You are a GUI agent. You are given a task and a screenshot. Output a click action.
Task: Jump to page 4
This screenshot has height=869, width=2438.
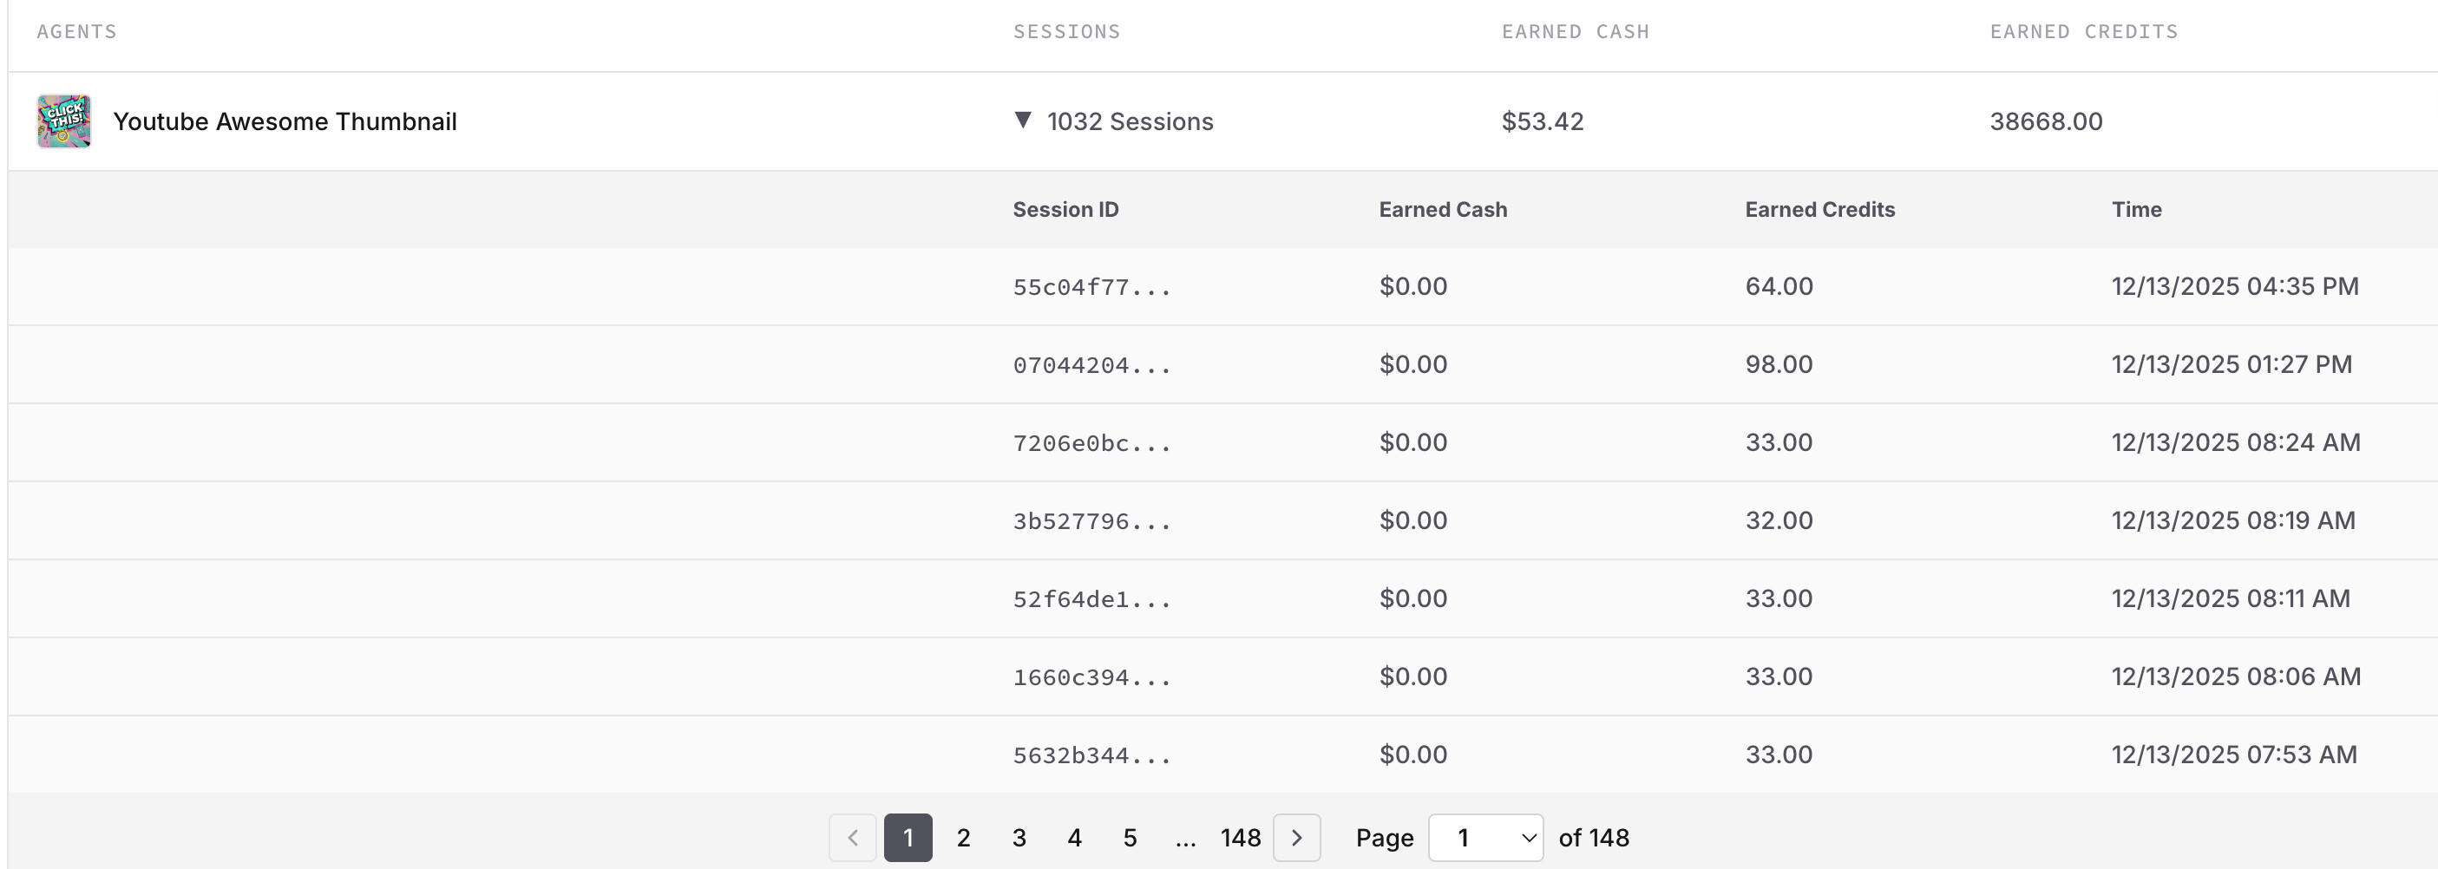[1074, 838]
